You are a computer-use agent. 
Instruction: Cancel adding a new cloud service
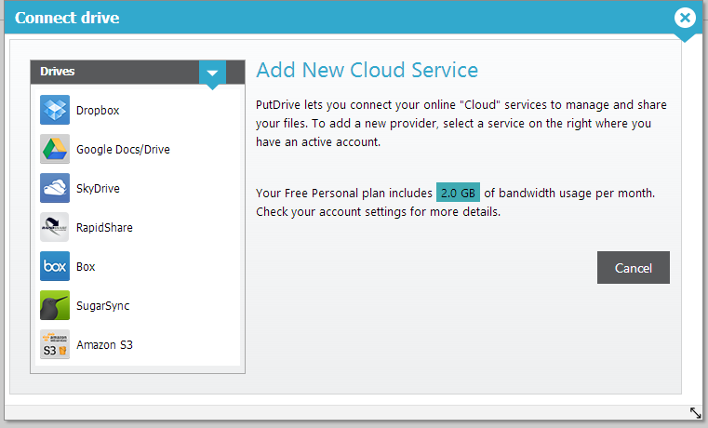point(633,268)
